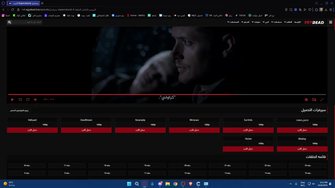The width and height of the screenshot is (335, 188).
Task: Click the translate page toolbar icon
Action: pos(300,10)
